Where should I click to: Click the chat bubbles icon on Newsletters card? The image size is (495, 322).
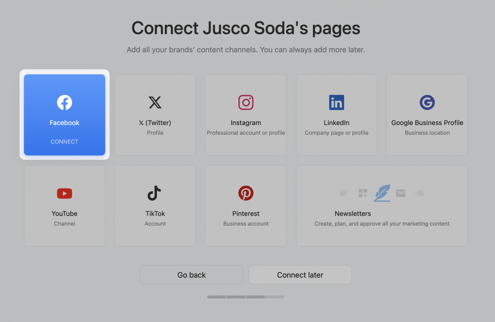(343, 193)
